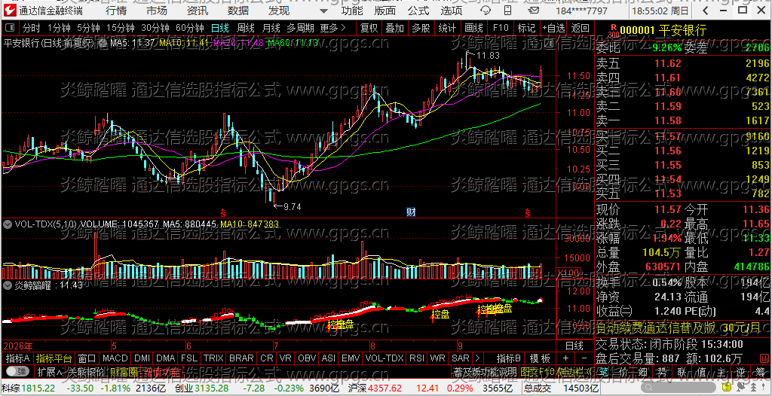Click the back arrow in title bar

tap(705, 11)
